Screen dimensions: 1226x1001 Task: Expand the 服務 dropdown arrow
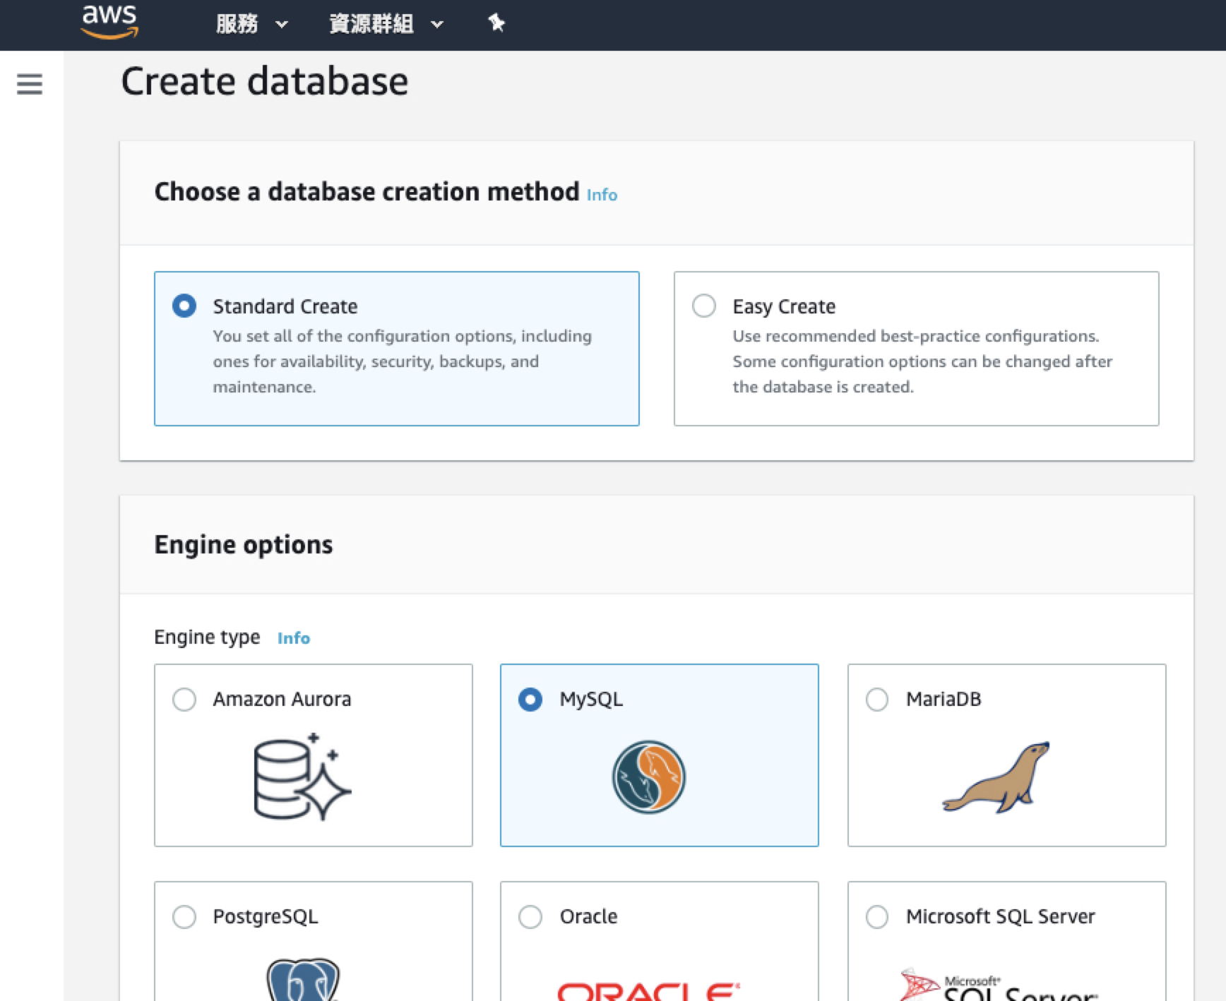tap(282, 25)
